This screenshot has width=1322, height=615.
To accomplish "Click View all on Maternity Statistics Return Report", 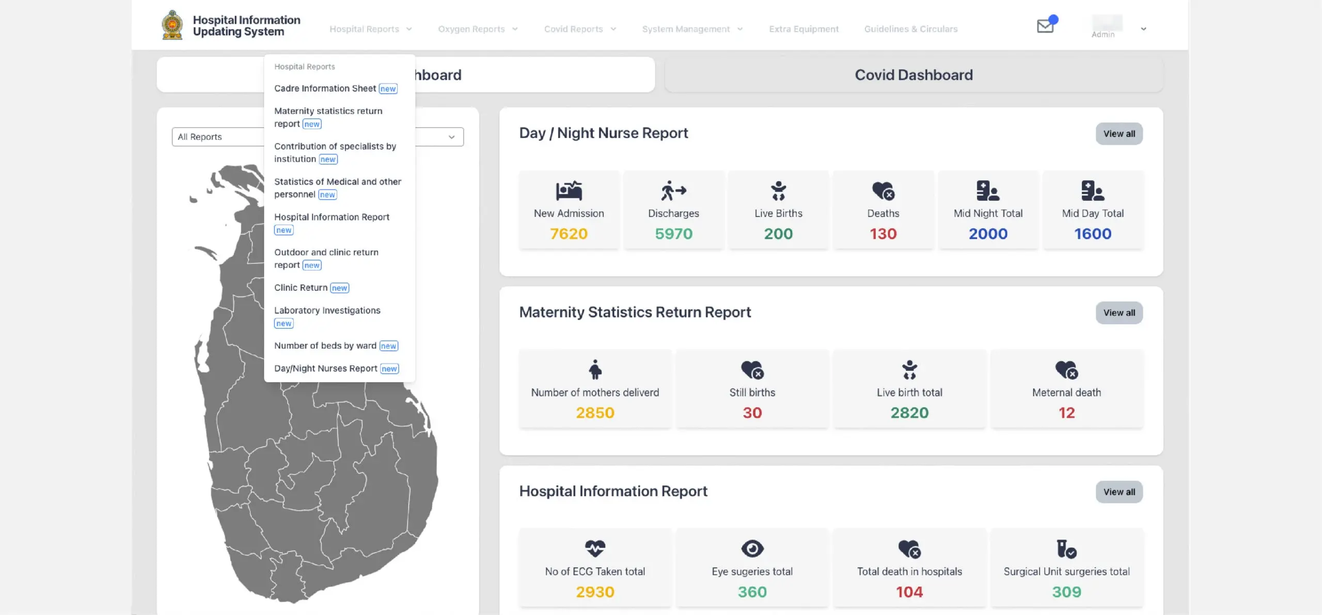I will click(1119, 312).
